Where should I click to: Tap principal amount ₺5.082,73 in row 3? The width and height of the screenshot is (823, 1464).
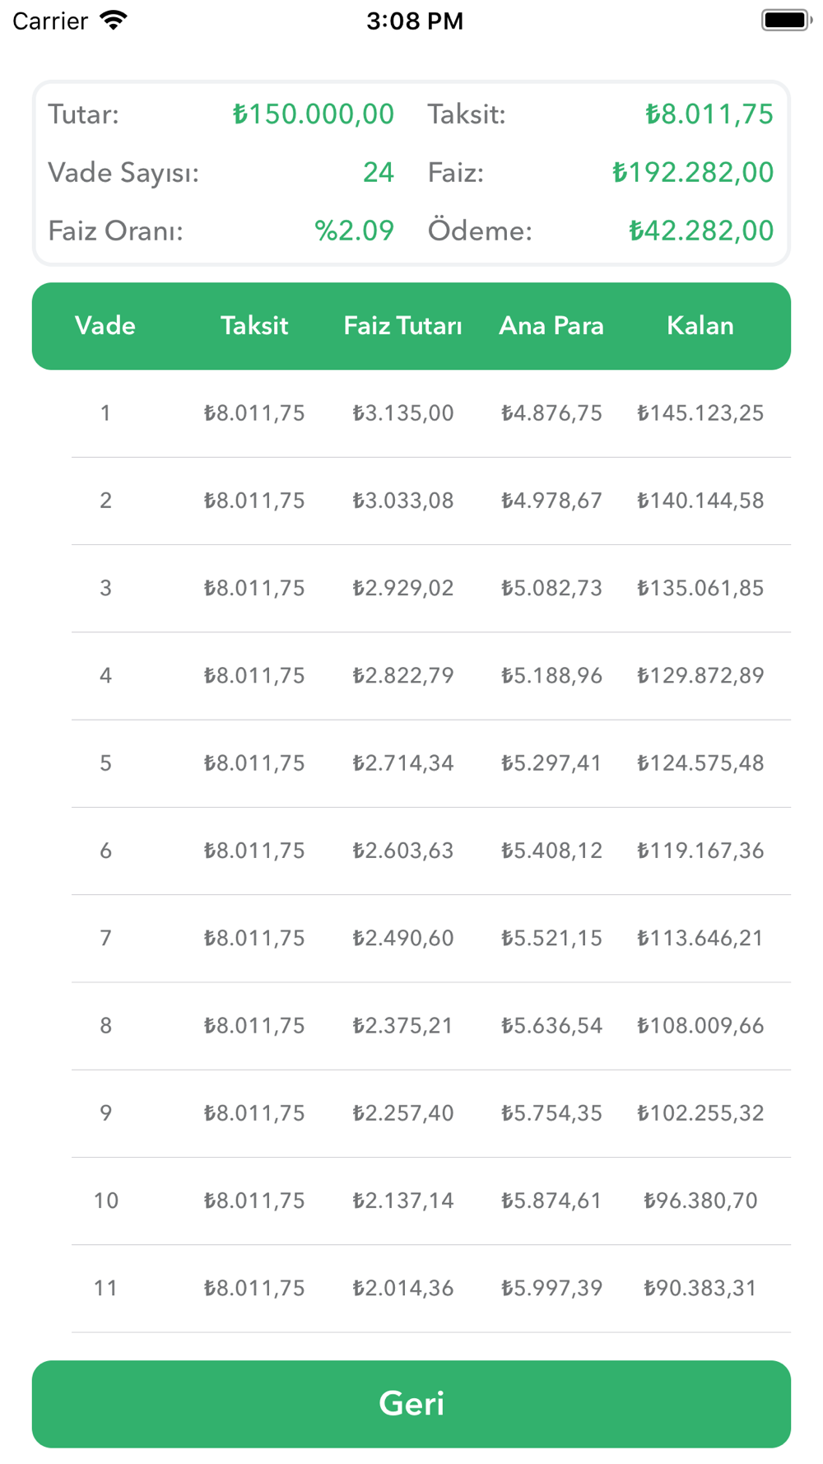[x=551, y=589]
